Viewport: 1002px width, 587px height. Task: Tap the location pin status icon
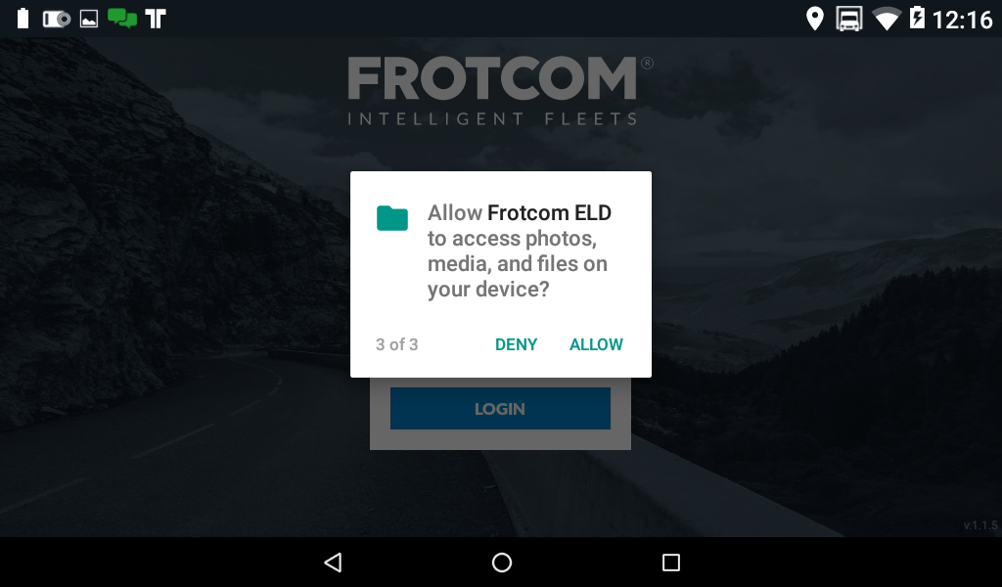point(814,19)
